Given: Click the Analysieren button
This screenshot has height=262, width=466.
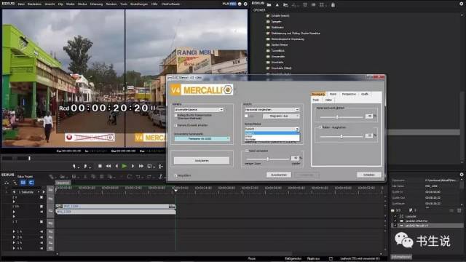Looking at the screenshot, I should point(202,160).
